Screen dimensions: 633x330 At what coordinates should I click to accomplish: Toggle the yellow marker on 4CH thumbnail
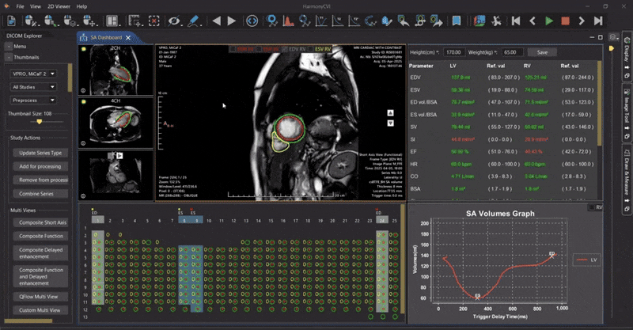point(84,102)
